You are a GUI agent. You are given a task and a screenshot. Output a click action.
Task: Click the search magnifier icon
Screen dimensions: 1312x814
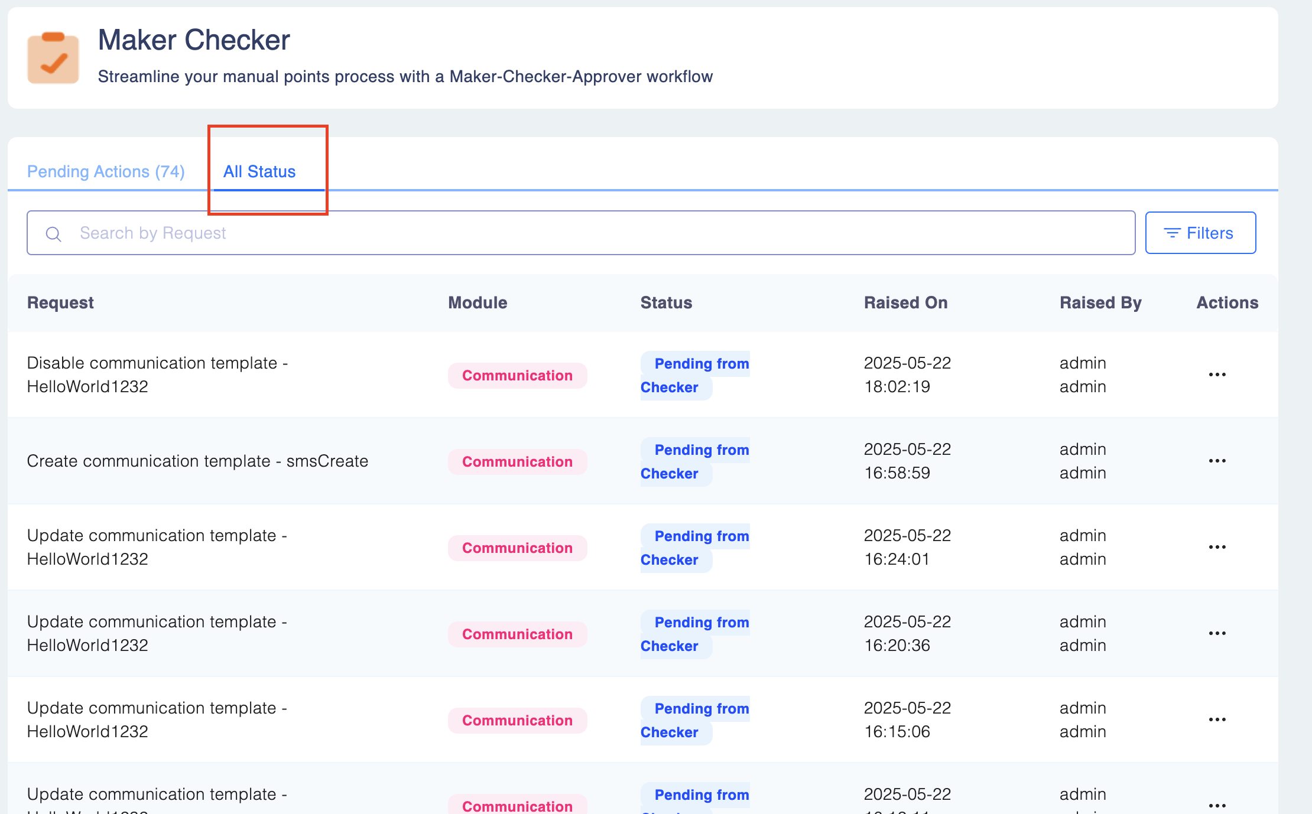coord(53,234)
